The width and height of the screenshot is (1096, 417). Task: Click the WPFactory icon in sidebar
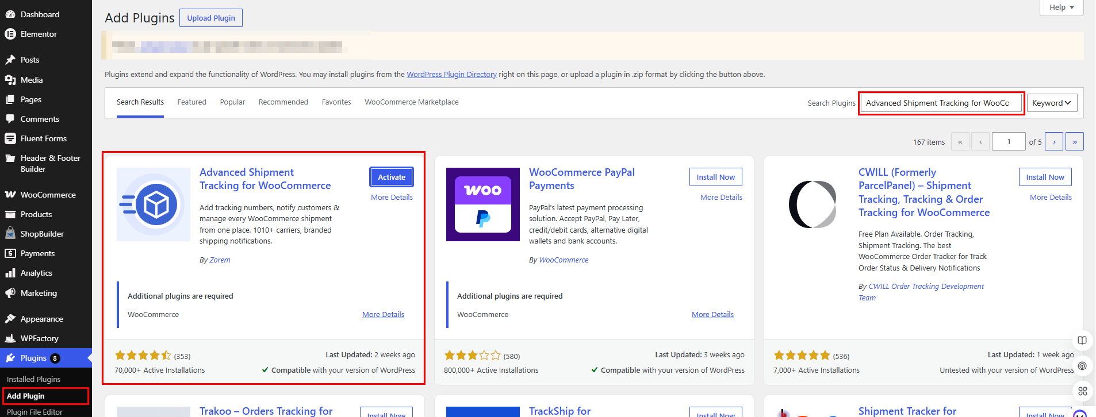pyautogui.click(x=10, y=338)
